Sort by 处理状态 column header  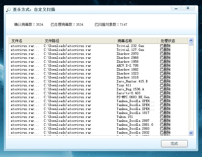pyautogui.click(x=173, y=41)
